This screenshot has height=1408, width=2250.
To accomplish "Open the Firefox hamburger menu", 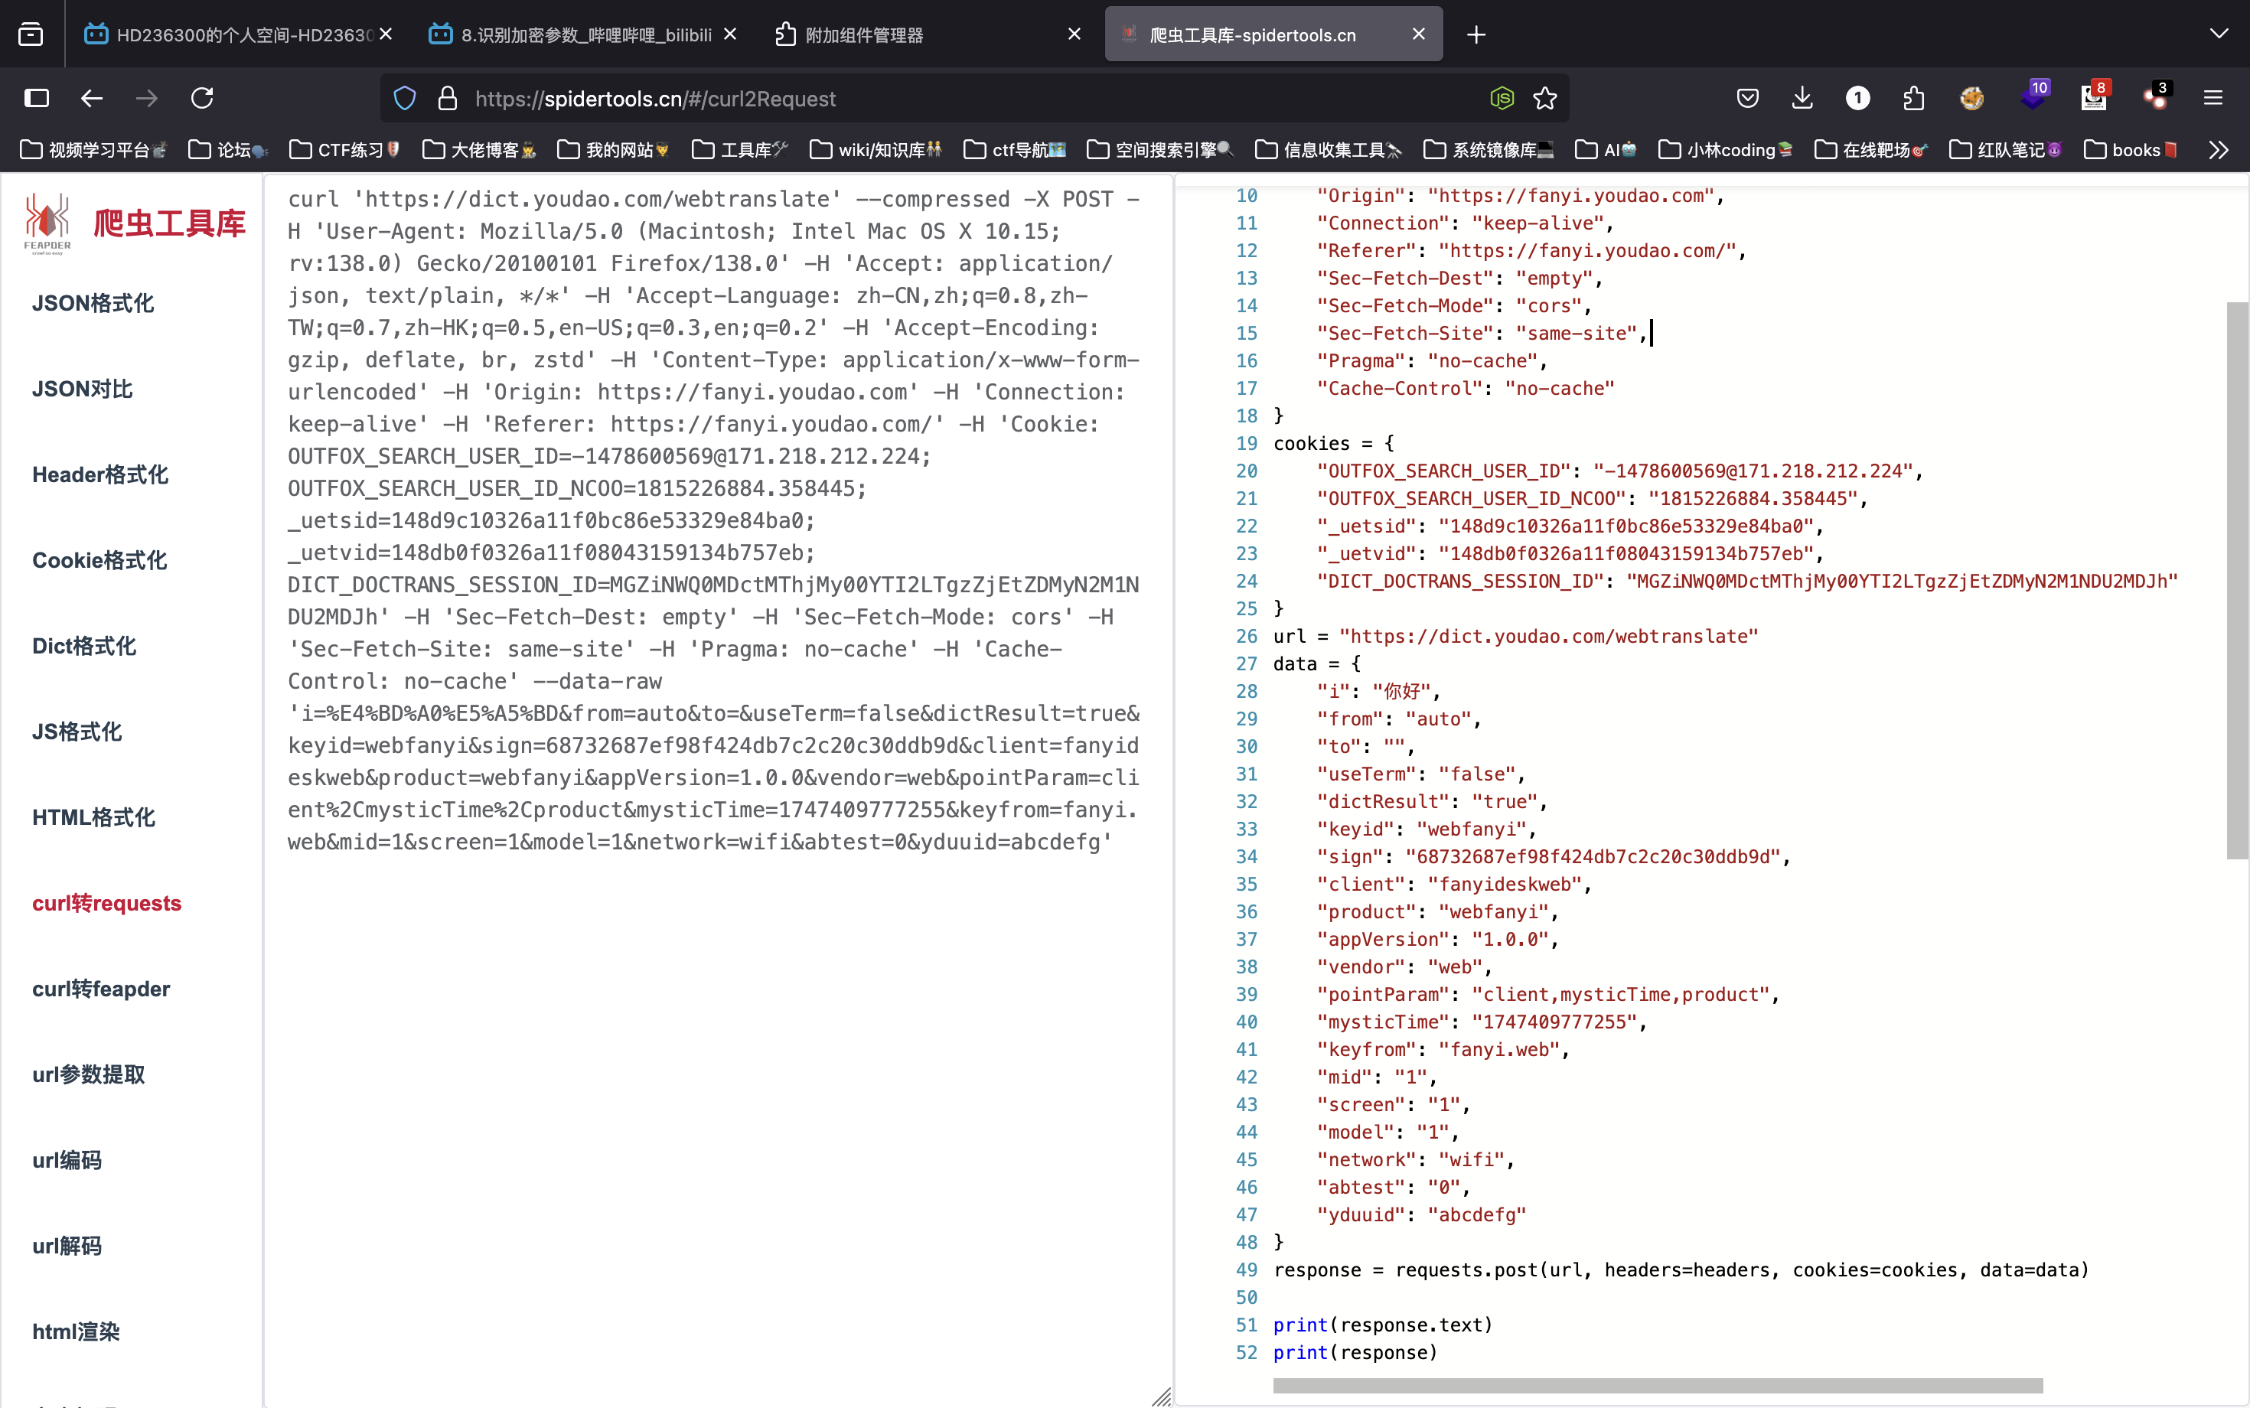I will (2212, 98).
